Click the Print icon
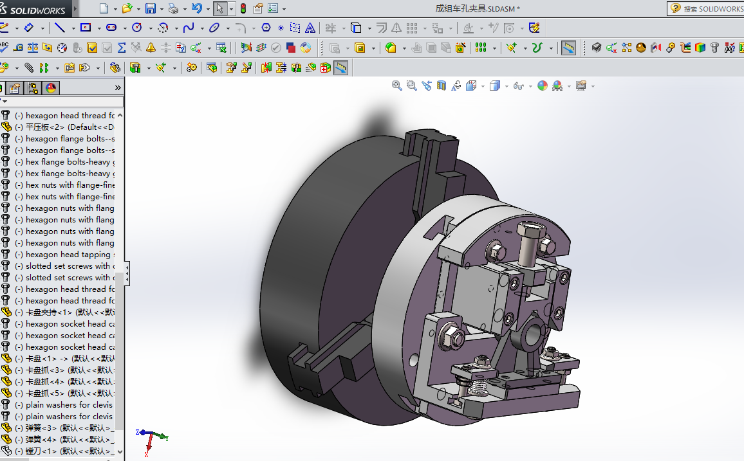Screen dimensions: 744x461 coord(172,8)
